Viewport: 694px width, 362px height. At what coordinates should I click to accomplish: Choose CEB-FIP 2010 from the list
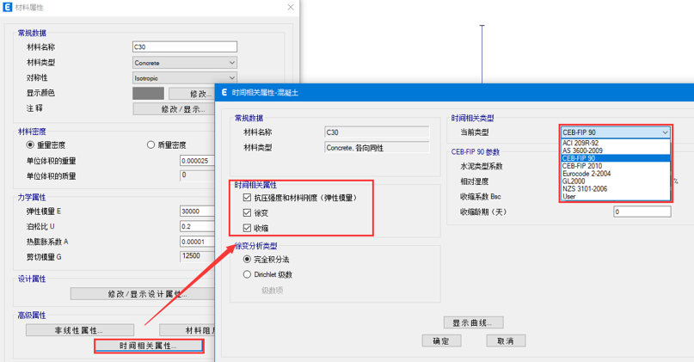tap(616, 166)
